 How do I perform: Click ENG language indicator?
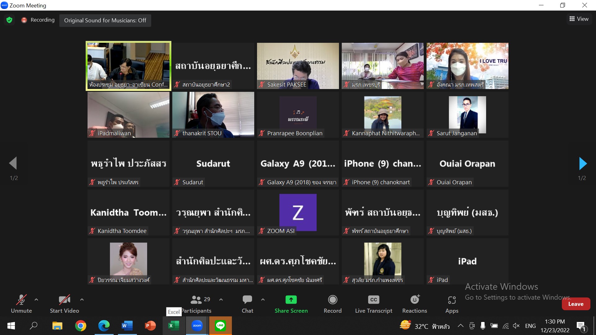[530, 326]
